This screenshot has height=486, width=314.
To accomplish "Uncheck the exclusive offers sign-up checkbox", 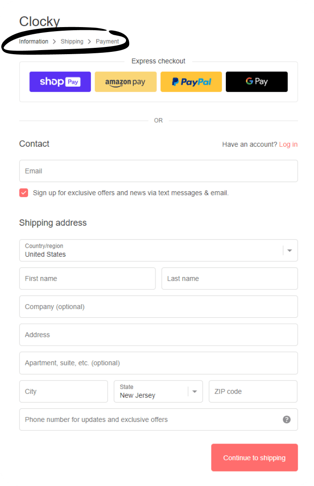I will coord(23,193).
